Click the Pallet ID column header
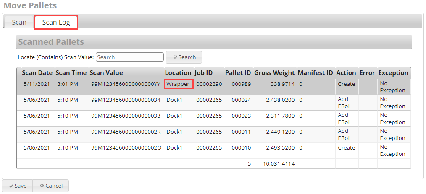The height and width of the screenshot is (194, 426). point(238,73)
